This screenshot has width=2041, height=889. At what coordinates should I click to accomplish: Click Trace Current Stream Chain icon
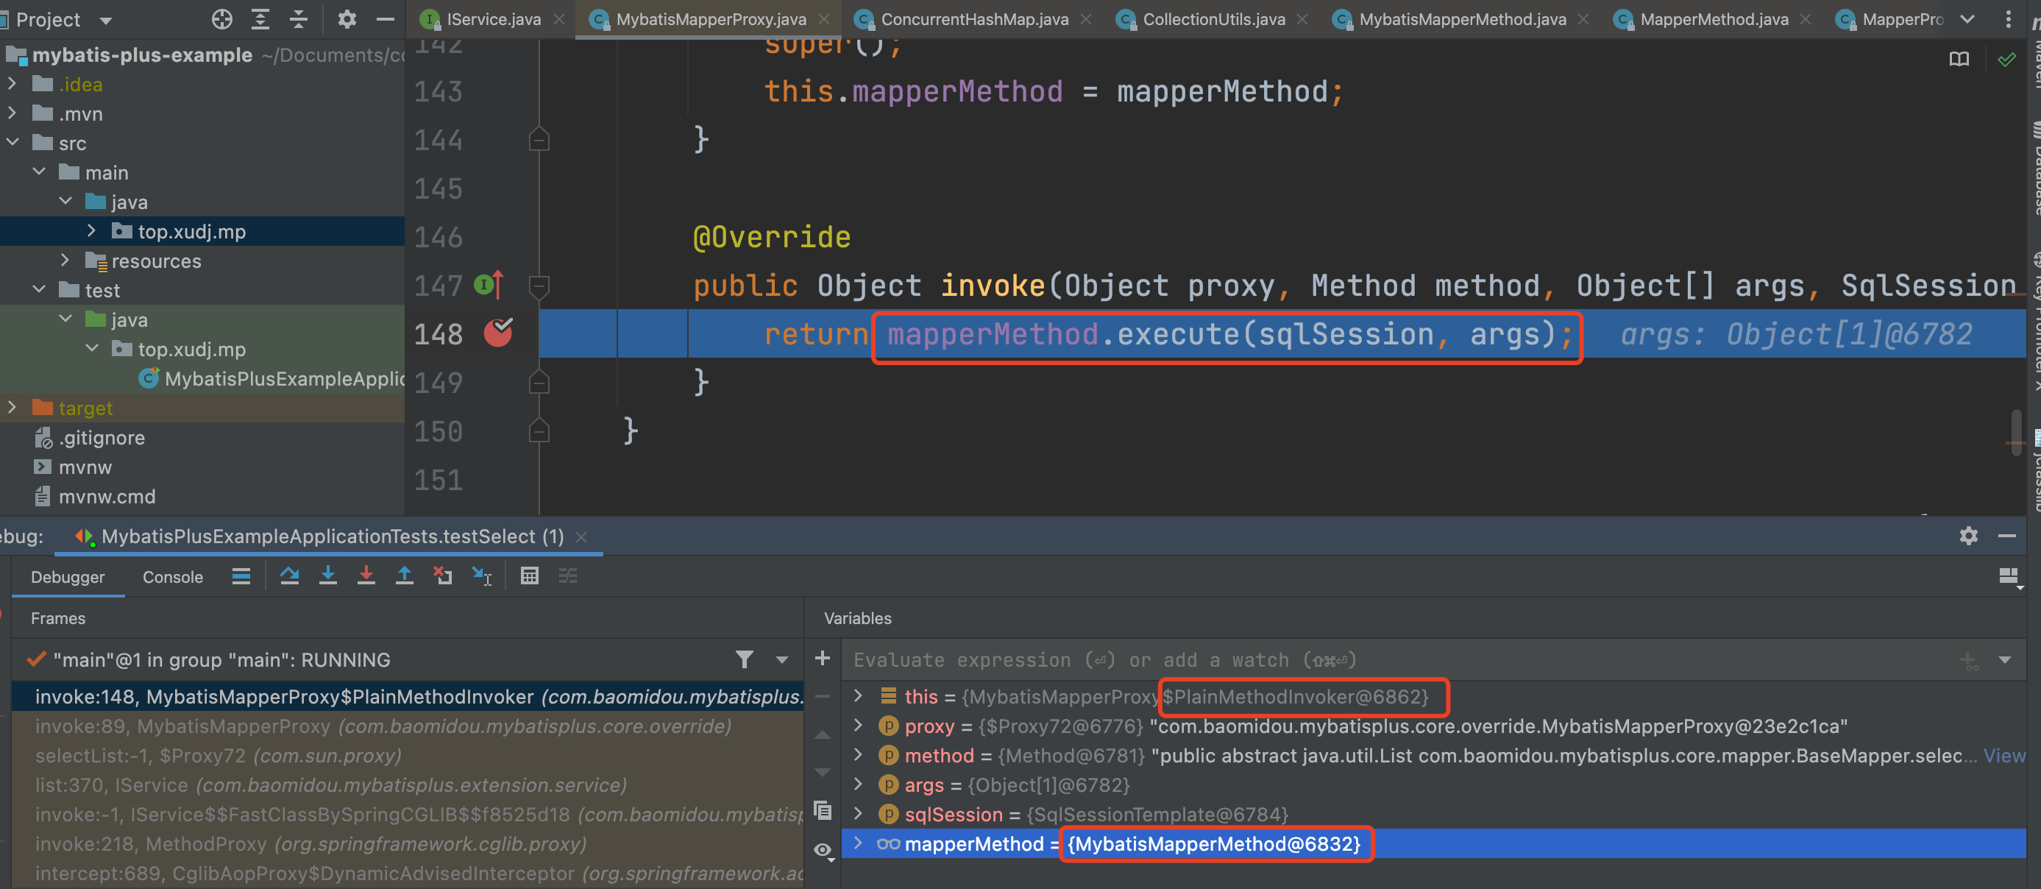(567, 576)
